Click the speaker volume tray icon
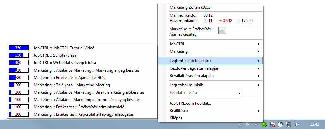Image resolution: width=325 pixels, height=129 pixels. click(297, 124)
